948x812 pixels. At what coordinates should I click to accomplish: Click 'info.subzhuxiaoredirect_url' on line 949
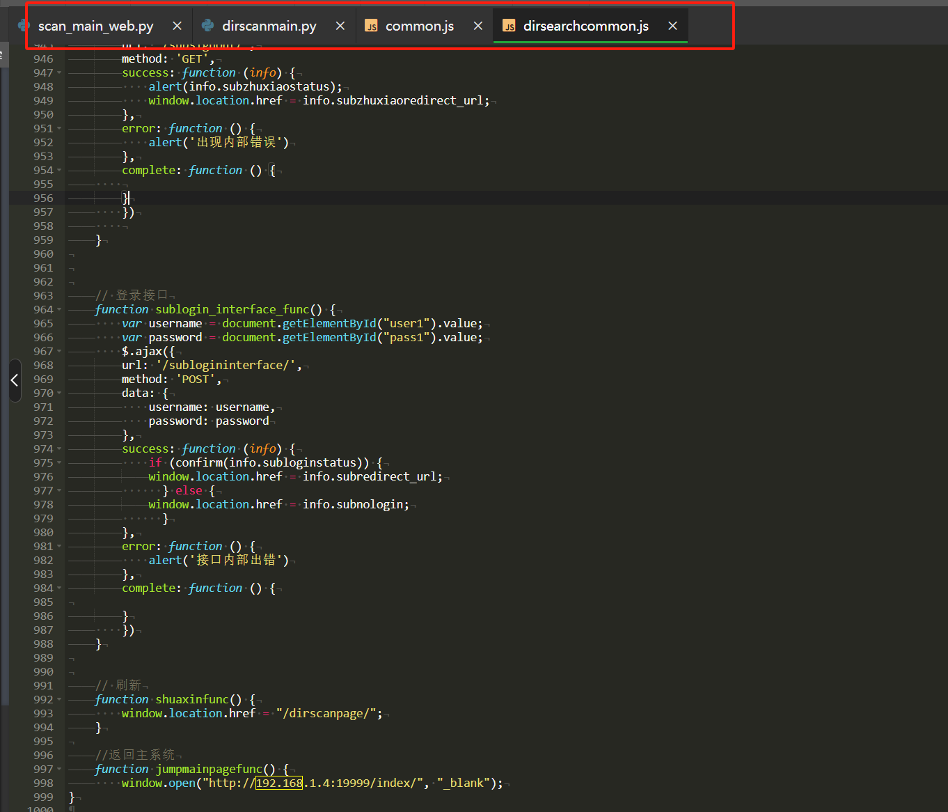(393, 100)
